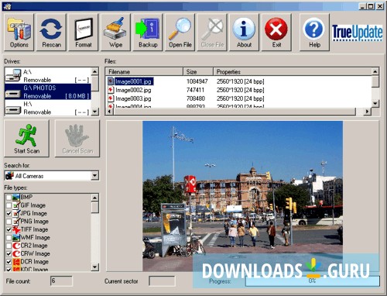Click the File count field
The image size is (387, 296).
(61, 281)
